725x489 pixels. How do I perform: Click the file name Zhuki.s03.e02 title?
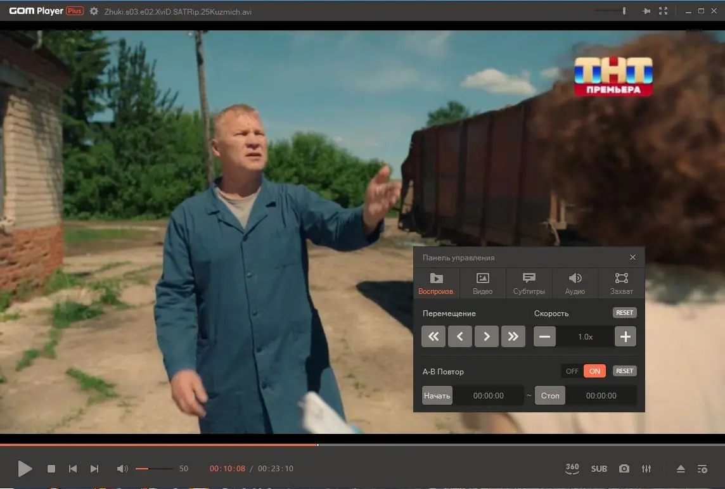pyautogui.click(x=178, y=11)
